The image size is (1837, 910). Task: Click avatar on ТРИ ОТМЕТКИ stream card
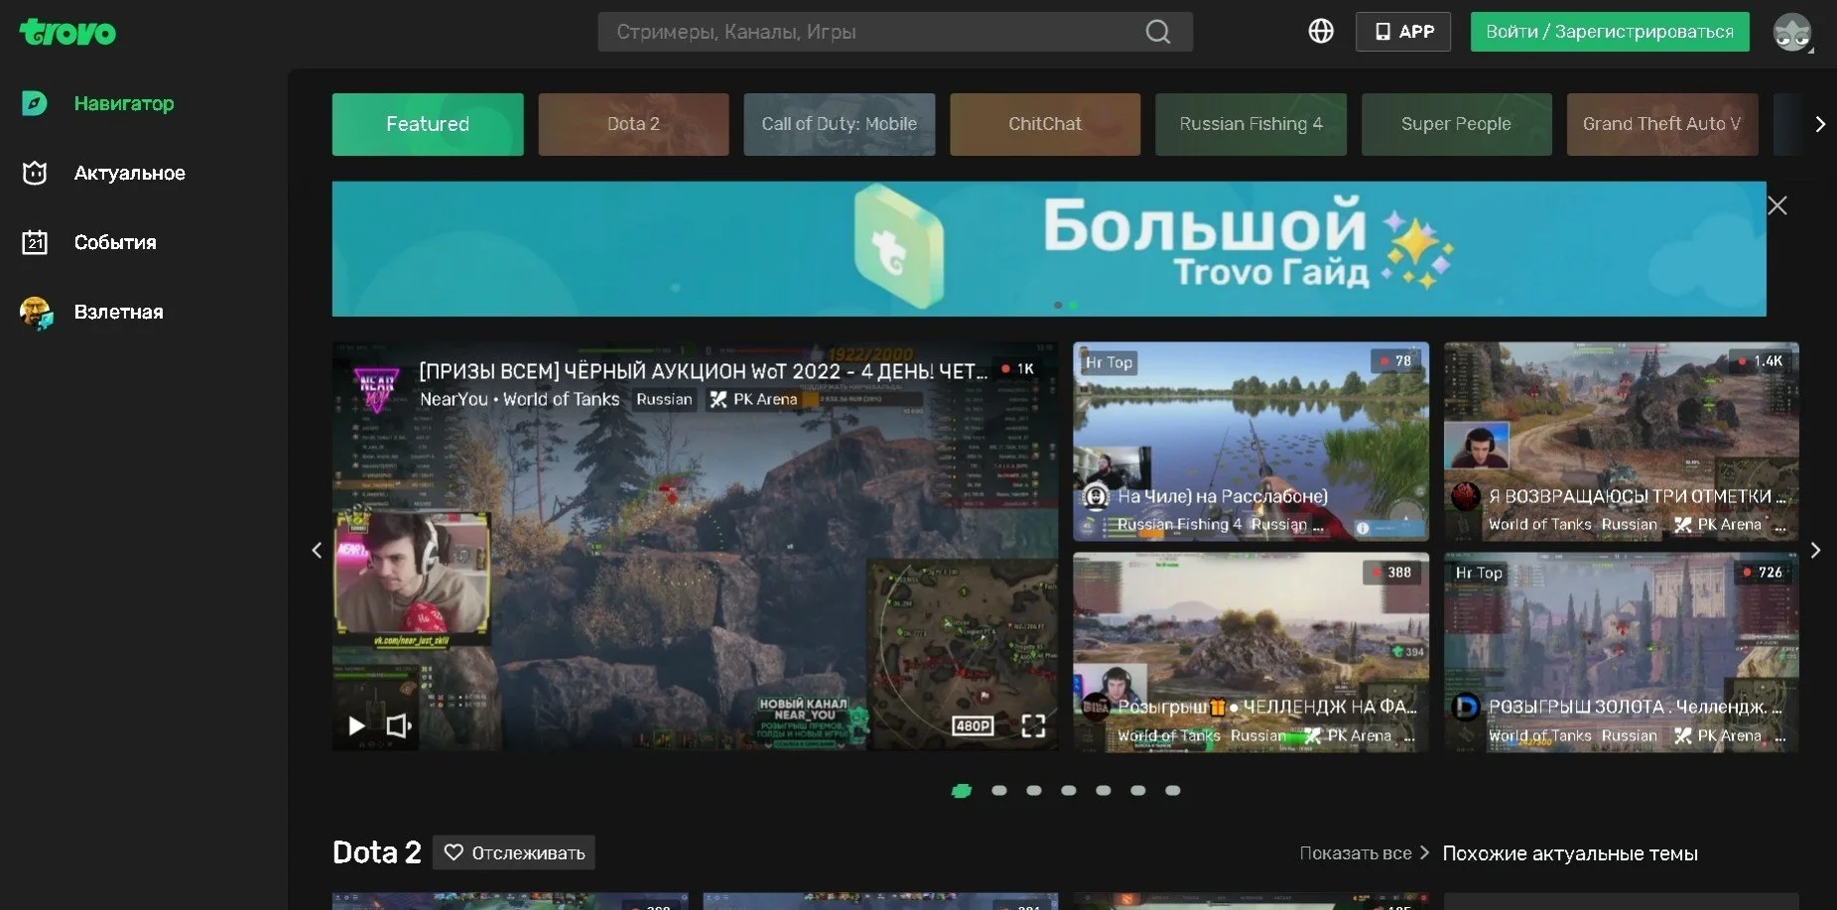pos(1465,496)
